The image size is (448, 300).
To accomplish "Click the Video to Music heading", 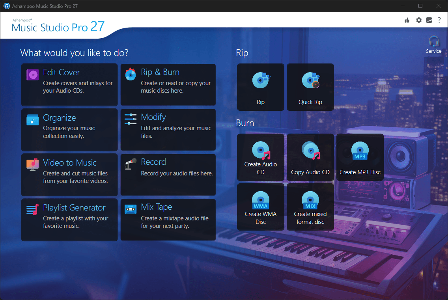I will (x=70, y=162).
